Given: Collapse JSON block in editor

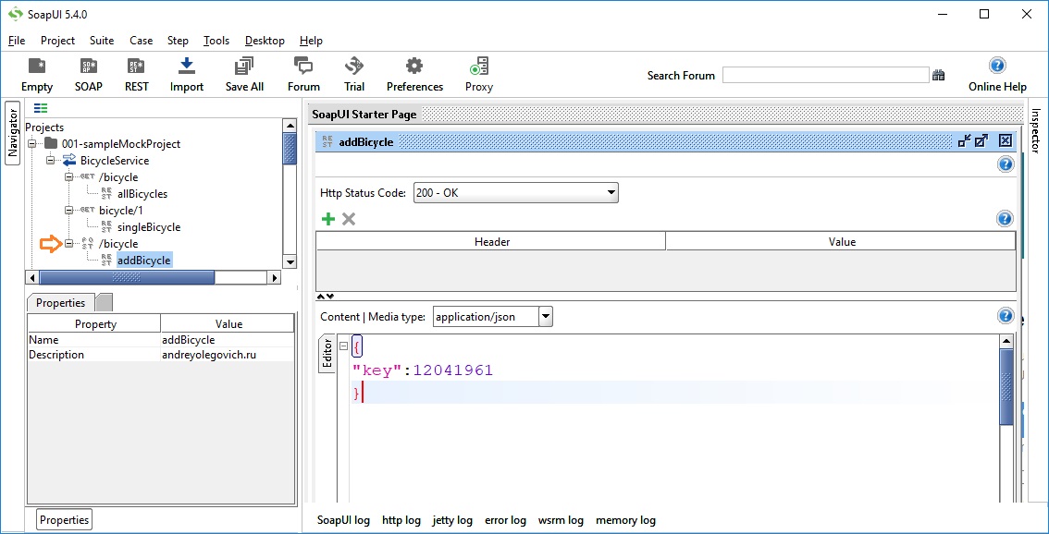Looking at the screenshot, I should (344, 346).
